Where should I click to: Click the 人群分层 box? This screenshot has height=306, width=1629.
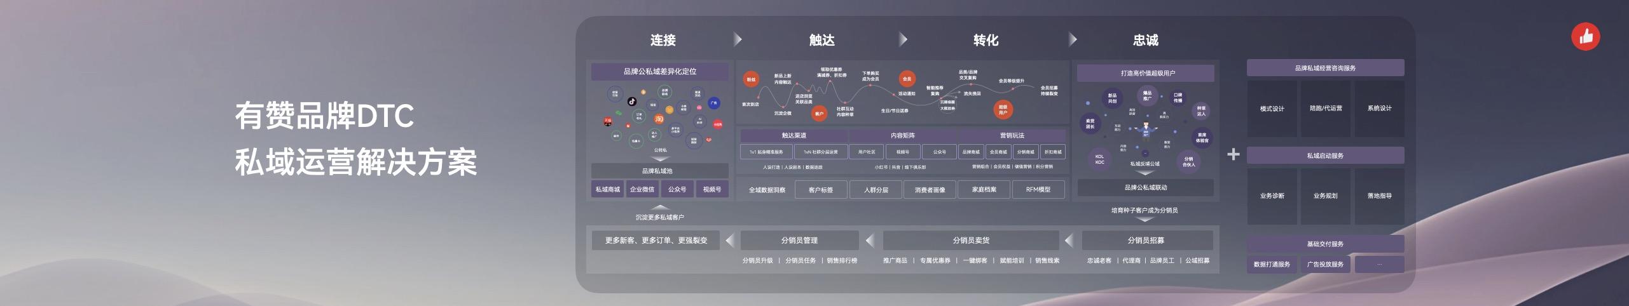pos(876,190)
